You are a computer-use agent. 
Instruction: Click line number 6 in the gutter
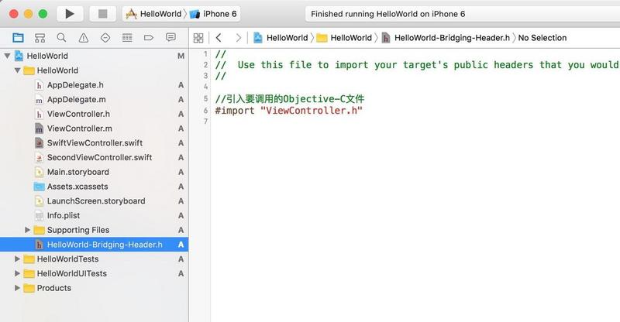pos(205,111)
